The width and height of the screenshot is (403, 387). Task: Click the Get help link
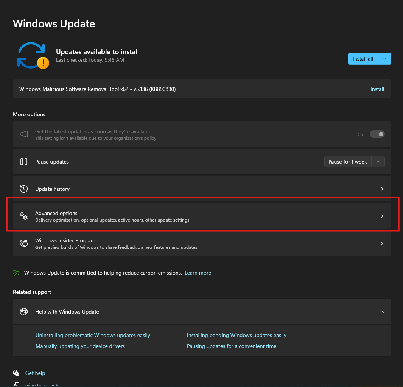click(x=35, y=373)
